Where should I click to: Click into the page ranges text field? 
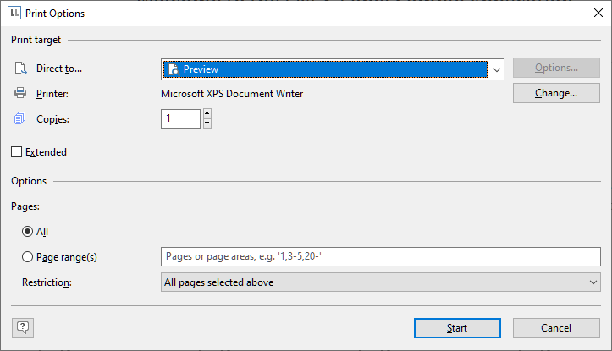381,256
